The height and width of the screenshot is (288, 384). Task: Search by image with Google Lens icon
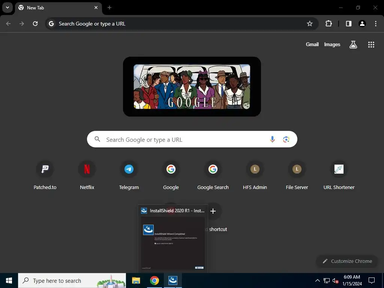pyautogui.click(x=286, y=139)
